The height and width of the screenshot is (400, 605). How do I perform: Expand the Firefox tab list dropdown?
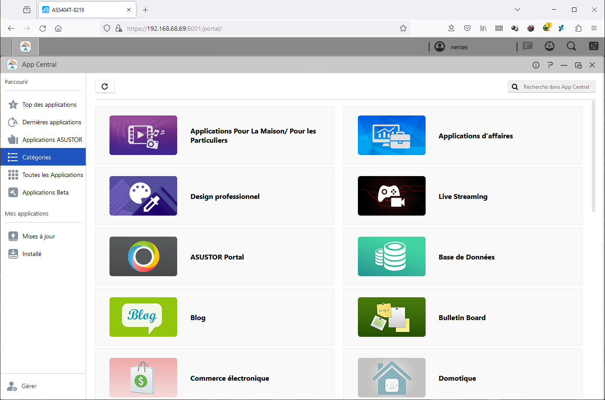(518, 10)
